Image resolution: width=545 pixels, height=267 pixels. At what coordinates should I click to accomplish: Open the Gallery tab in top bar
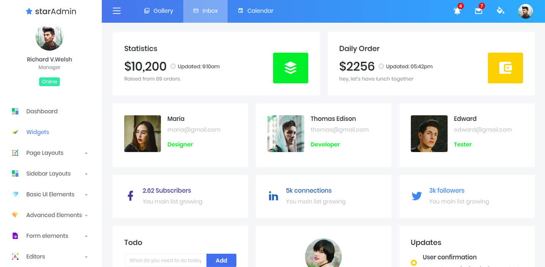159,11
